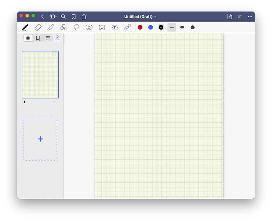Choose the thickest stroke width

tap(193, 27)
